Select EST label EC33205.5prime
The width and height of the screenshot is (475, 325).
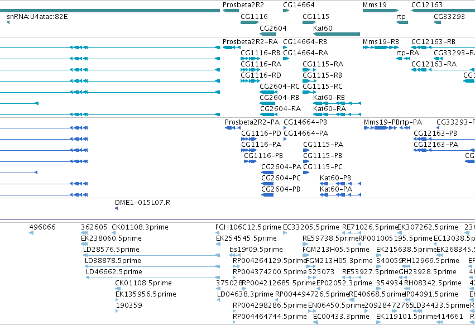tap(311, 227)
